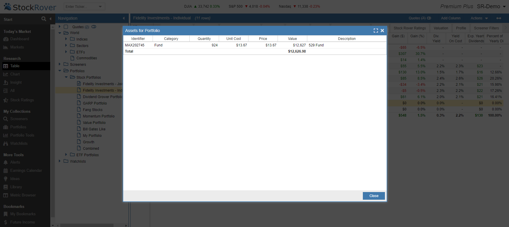Select Momentum Portfolio in tree
Image resolution: width=509 pixels, height=227 pixels.
(x=99, y=116)
